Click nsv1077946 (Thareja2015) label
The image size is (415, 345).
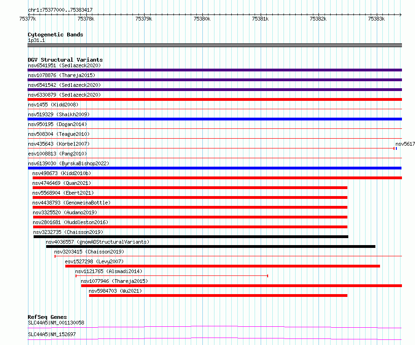pos(114,281)
